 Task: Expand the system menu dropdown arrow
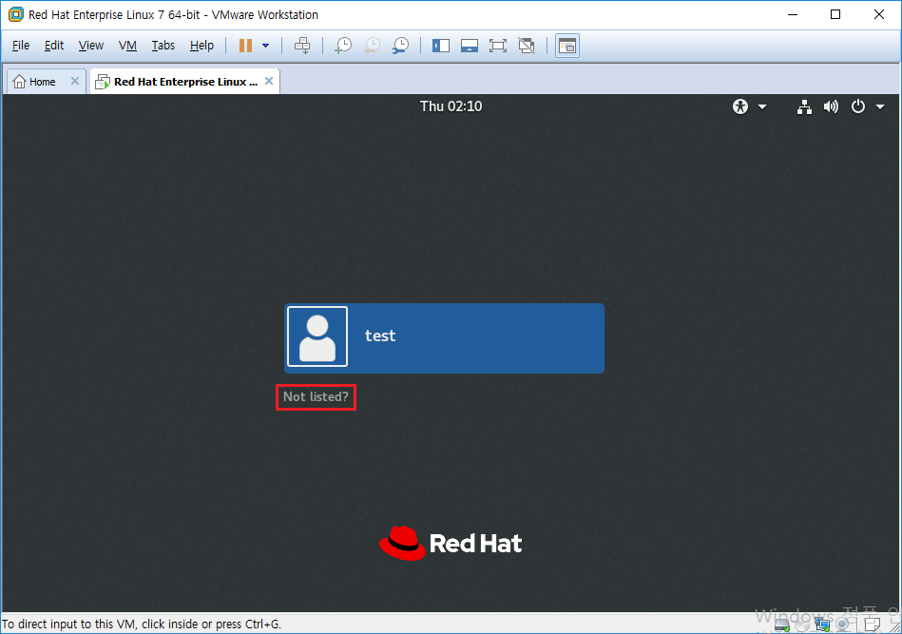(x=880, y=106)
